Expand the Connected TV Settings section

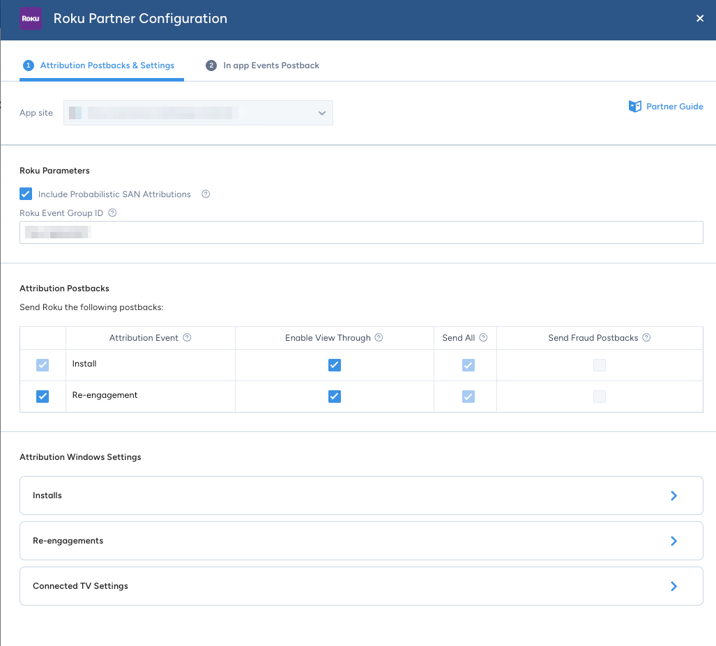[361, 586]
